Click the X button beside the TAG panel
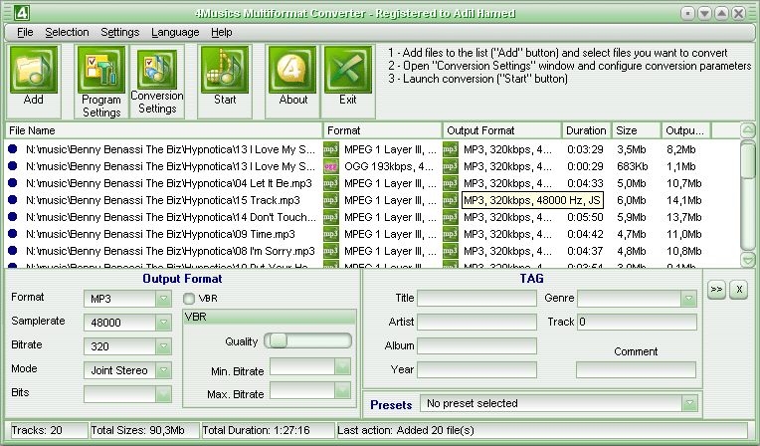The image size is (760, 446). pyautogui.click(x=737, y=289)
